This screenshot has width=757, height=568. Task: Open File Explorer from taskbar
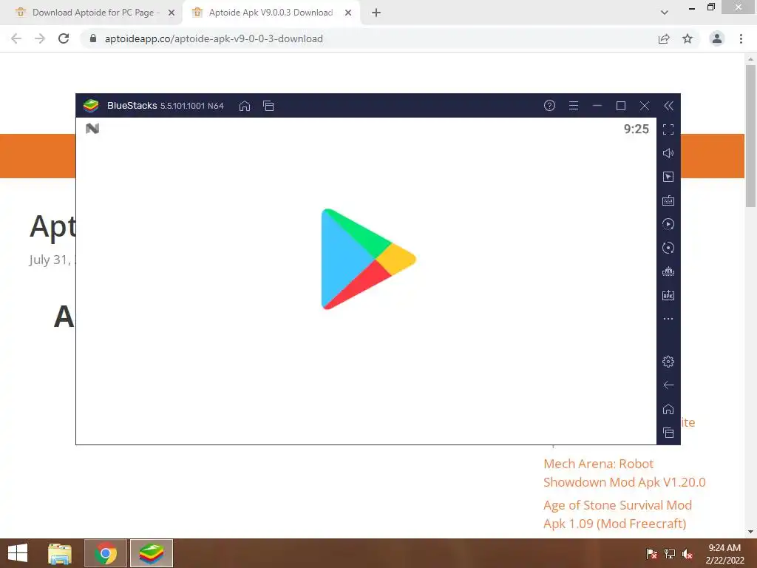pyautogui.click(x=60, y=553)
